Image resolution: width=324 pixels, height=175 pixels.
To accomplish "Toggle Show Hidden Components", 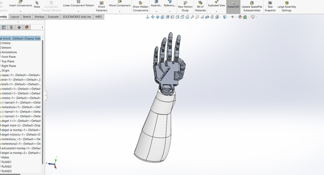I will click(140, 6).
